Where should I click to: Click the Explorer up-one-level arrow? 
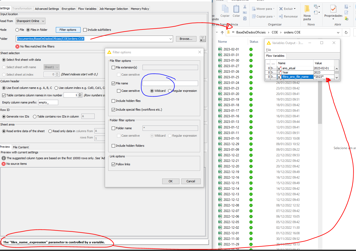[222, 32]
